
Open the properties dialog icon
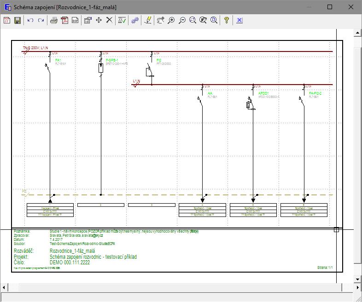(x=88, y=20)
